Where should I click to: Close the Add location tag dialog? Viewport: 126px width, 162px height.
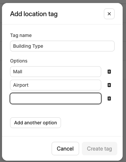109,14
